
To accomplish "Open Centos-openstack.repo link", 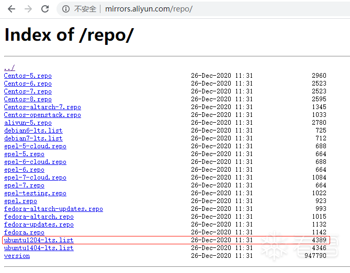I will click(42, 115).
